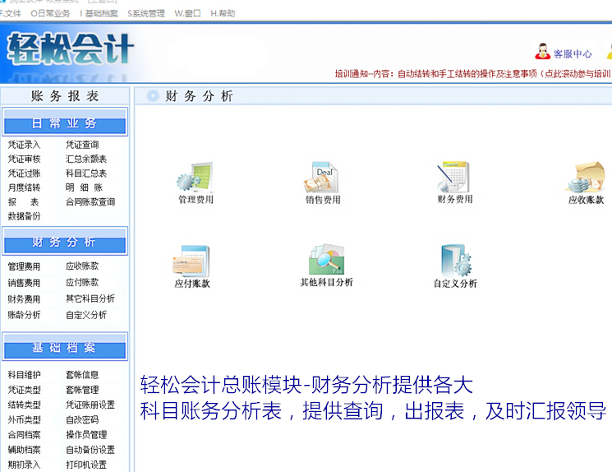Image resolution: width=612 pixels, height=472 pixels.
Task: Open sidebar 自定义分析 link
Action: click(x=86, y=315)
